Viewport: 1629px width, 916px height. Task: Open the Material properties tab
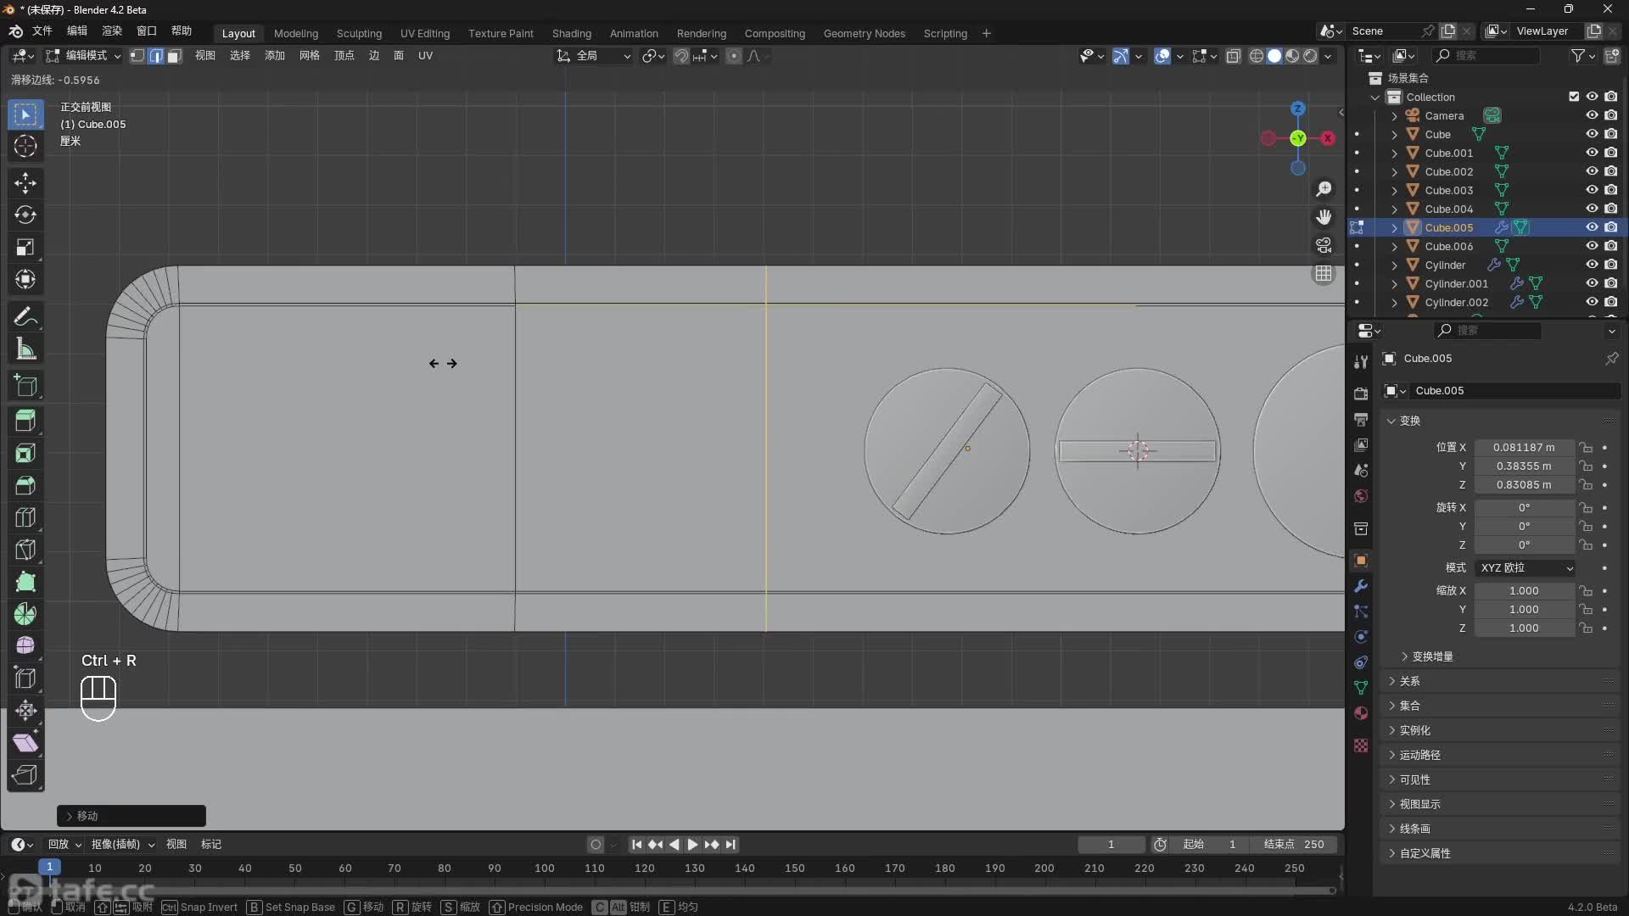[x=1361, y=713]
